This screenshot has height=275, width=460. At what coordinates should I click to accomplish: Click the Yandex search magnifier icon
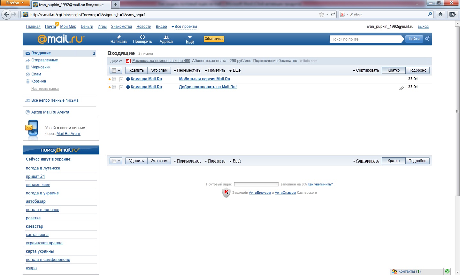[x=430, y=14]
